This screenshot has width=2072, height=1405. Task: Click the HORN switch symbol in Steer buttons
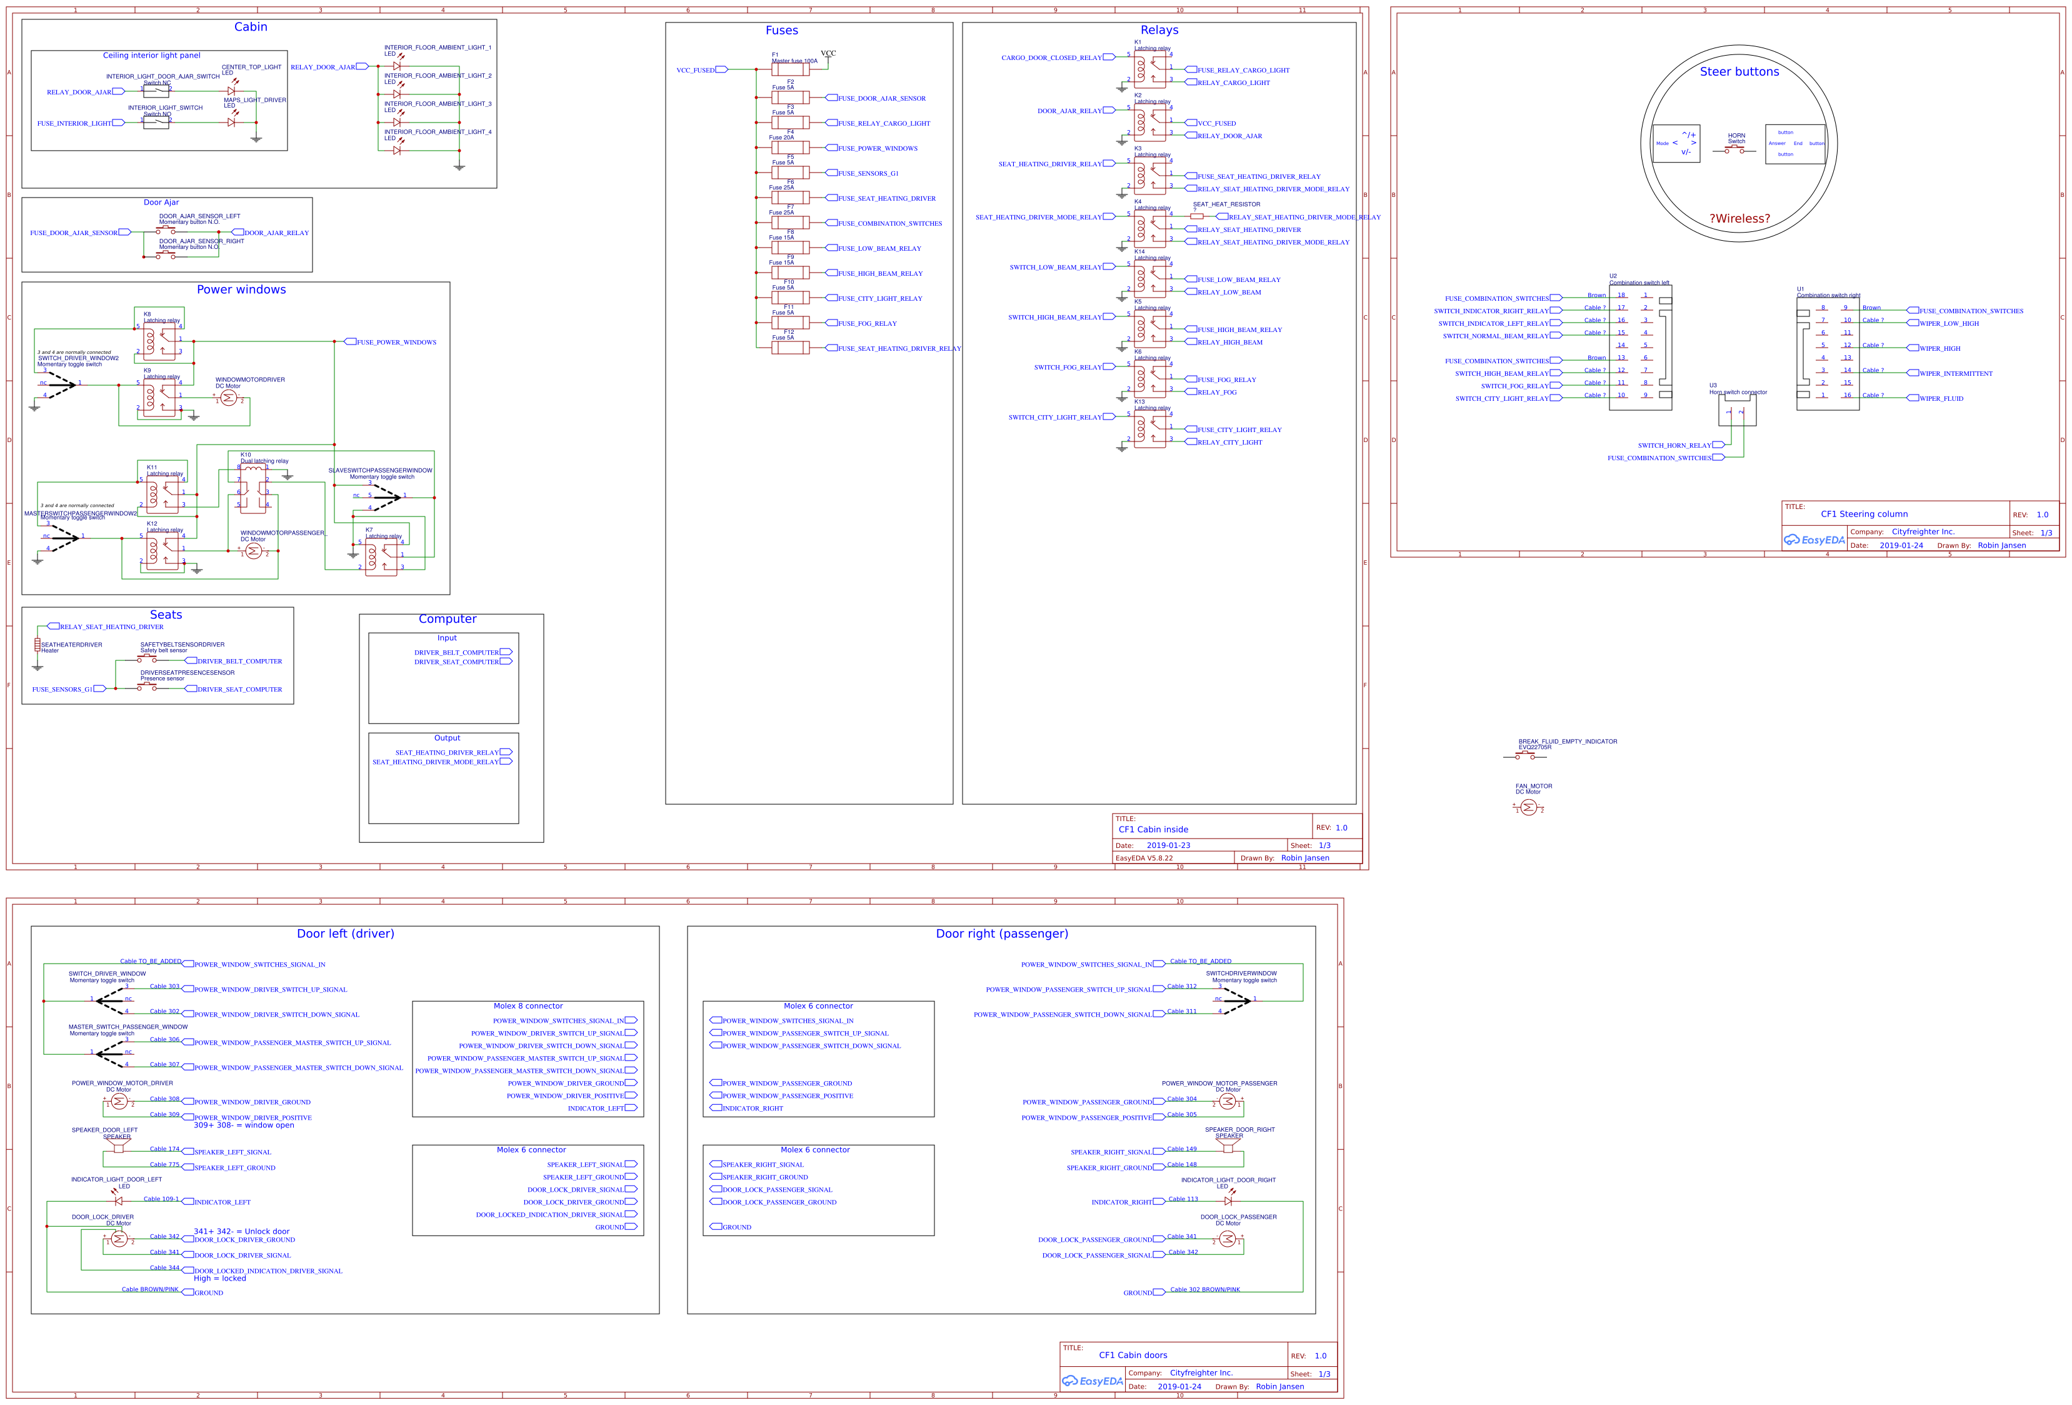coord(1734,150)
